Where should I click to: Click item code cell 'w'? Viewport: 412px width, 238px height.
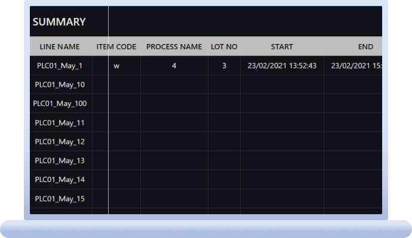coord(116,65)
